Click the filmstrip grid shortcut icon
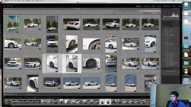 point(10,97)
